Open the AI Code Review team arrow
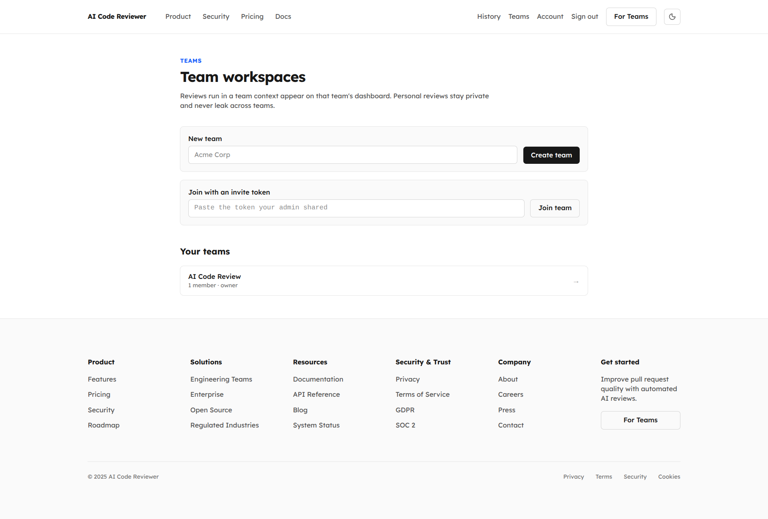Screen dimensions: 768x519 [x=576, y=282]
